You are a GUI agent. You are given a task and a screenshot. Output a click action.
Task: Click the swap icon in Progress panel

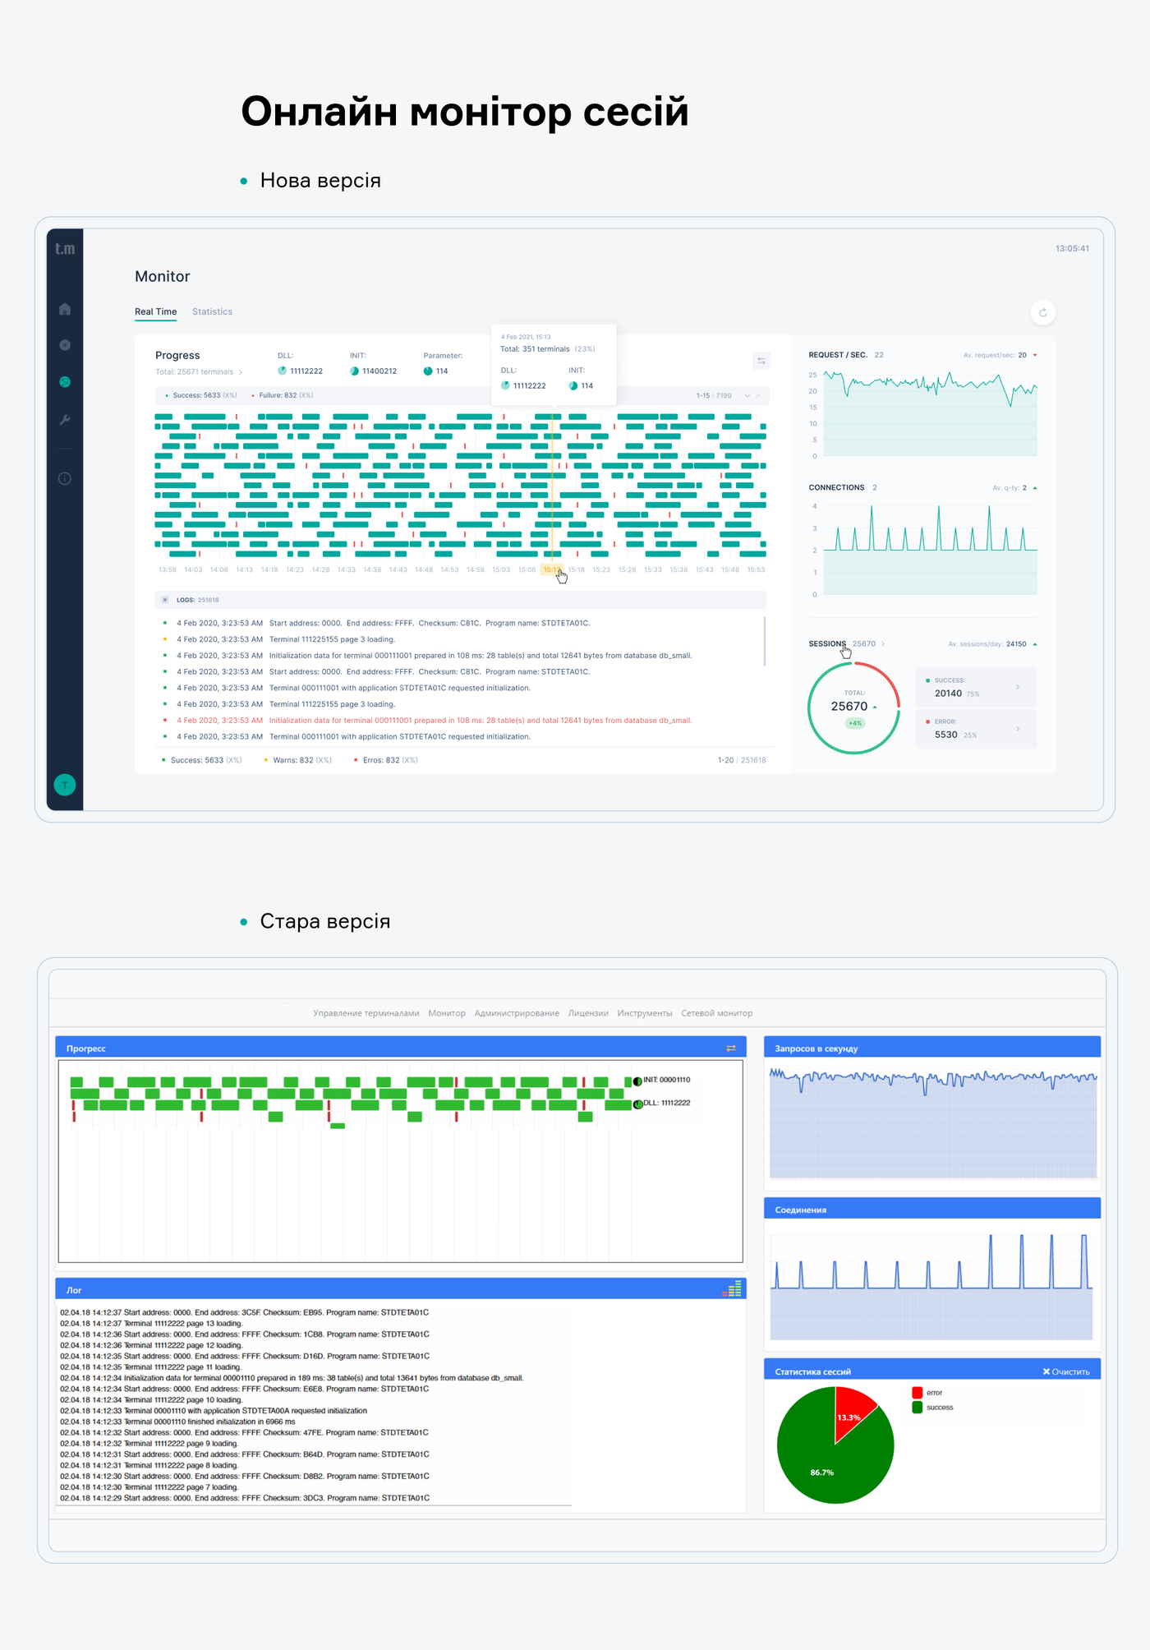click(x=761, y=361)
